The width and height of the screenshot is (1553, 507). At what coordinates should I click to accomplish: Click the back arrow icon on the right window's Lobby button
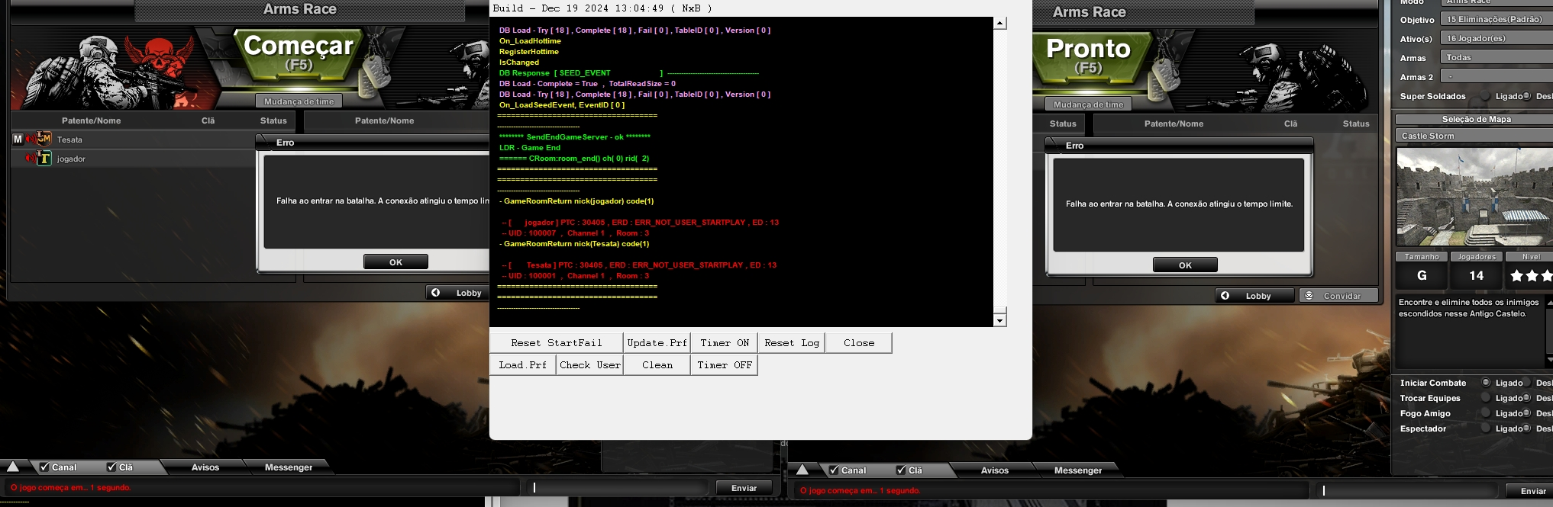(1225, 296)
